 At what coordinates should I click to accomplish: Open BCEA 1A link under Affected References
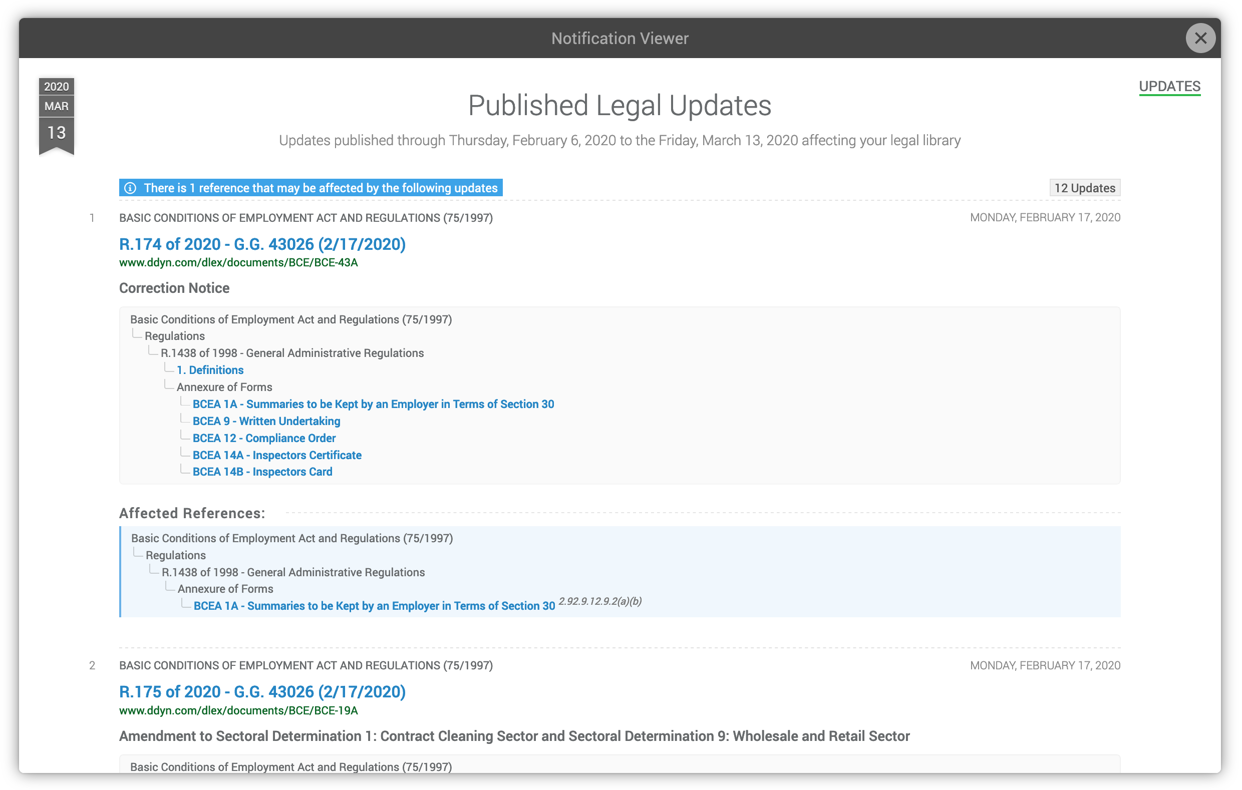374,606
